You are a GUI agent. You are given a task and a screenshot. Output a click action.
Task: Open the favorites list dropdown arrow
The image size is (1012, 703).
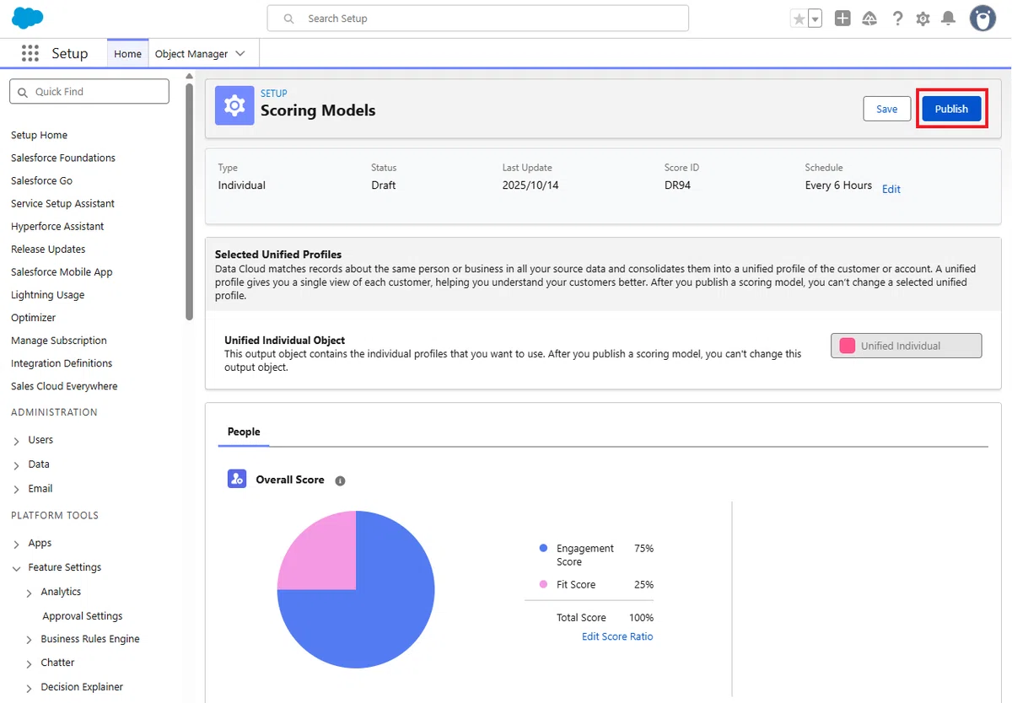coord(815,19)
